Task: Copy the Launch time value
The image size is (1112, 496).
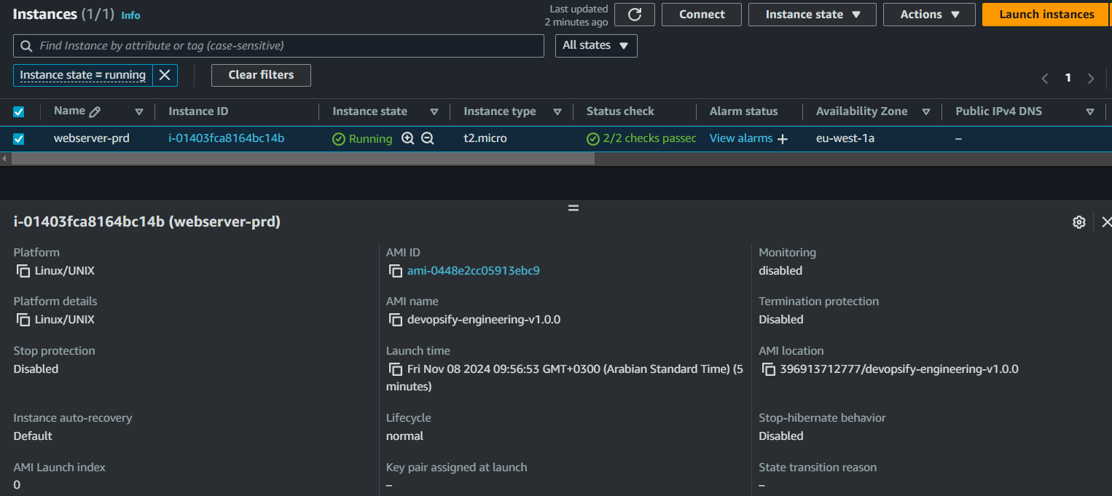Action: pyautogui.click(x=396, y=369)
